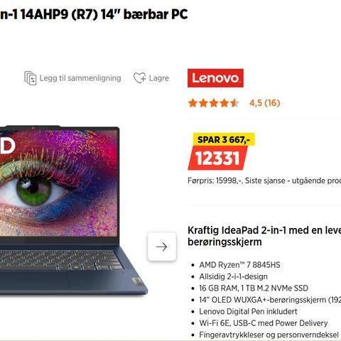This screenshot has height=341, width=341.
Task: Select the "Lenovo Digital Pen inkludert" bullet
Action: tap(248, 311)
